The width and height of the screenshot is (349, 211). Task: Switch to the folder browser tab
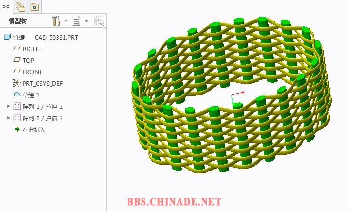coord(21,7)
